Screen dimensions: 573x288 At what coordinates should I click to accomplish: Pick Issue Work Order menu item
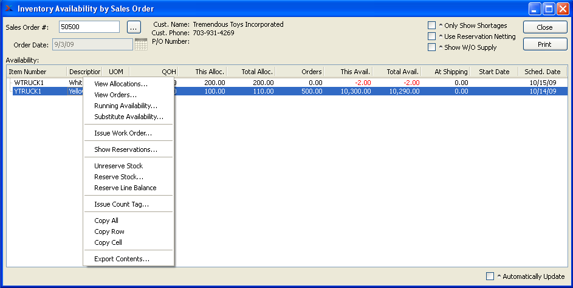tap(123, 133)
